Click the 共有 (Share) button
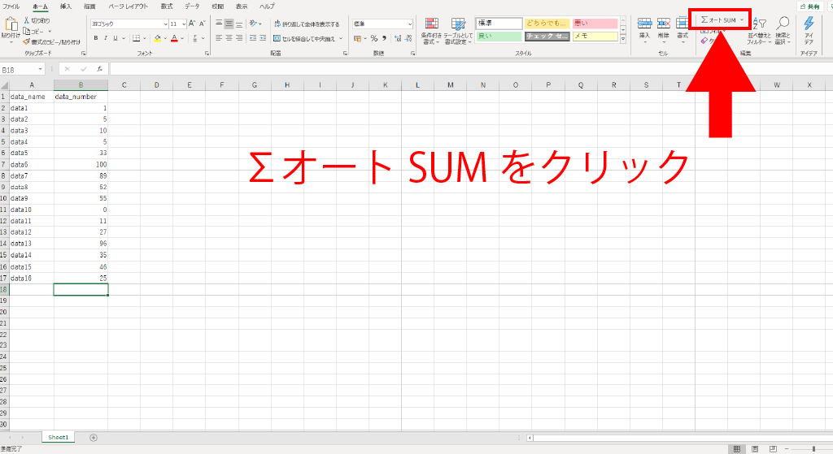The height and width of the screenshot is (454, 833). click(811, 6)
